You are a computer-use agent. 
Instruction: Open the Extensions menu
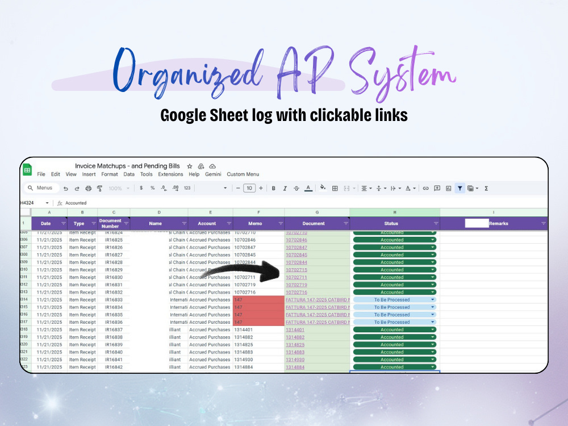click(170, 174)
